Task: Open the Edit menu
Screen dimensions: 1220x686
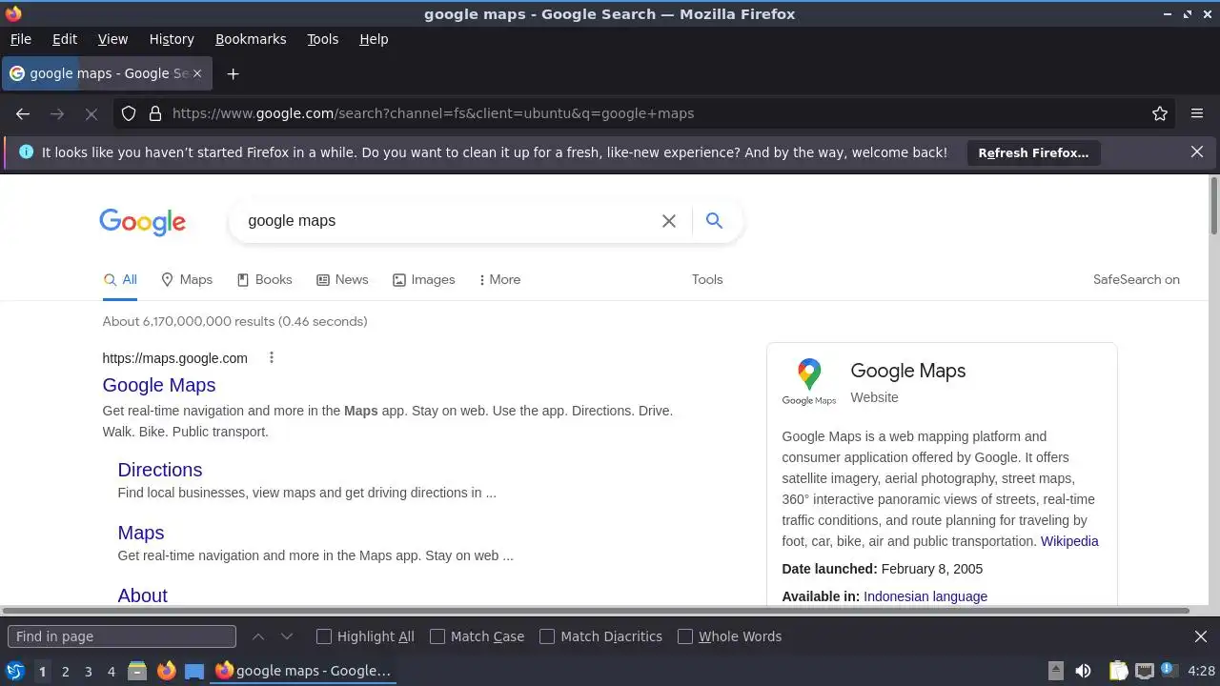Action: [65, 39]
